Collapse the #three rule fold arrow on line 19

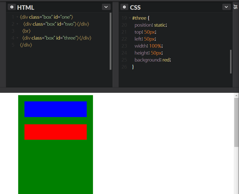tap(130, 18)
